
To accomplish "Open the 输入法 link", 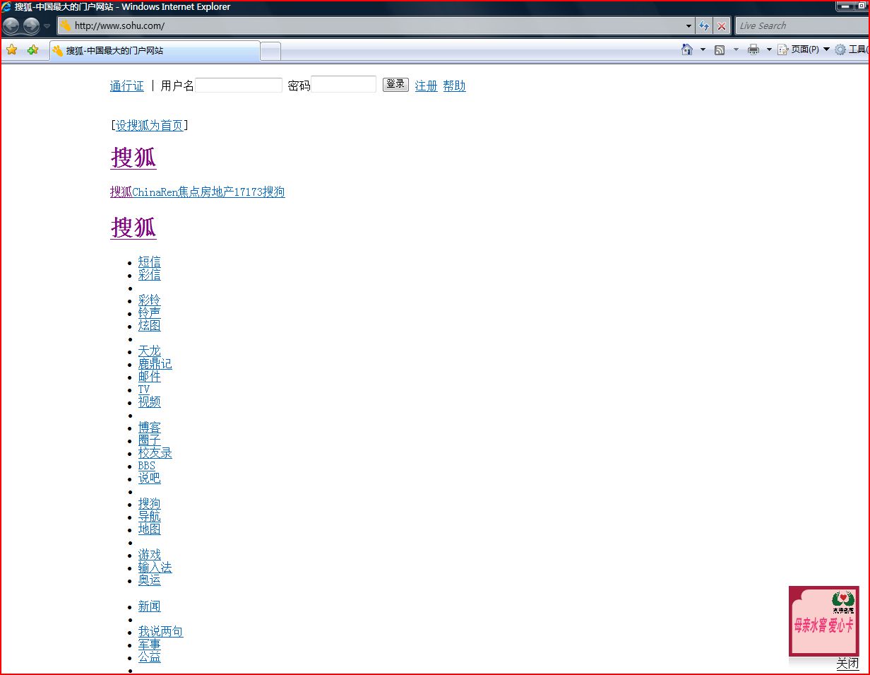I will 155,568.
